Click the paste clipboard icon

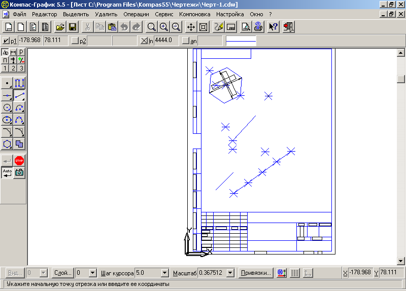pos(112,27)
